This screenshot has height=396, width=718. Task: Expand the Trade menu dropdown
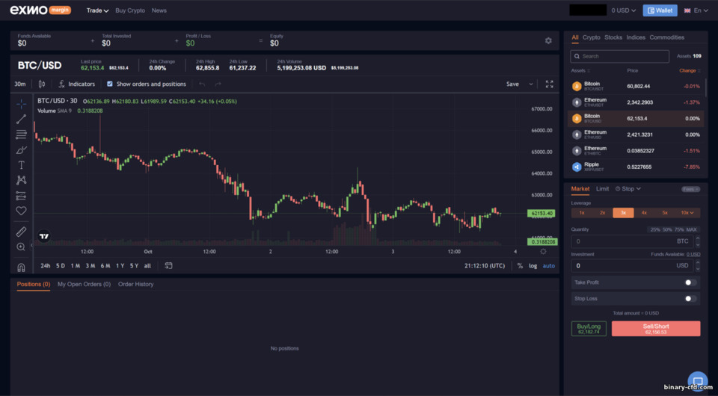97,10
